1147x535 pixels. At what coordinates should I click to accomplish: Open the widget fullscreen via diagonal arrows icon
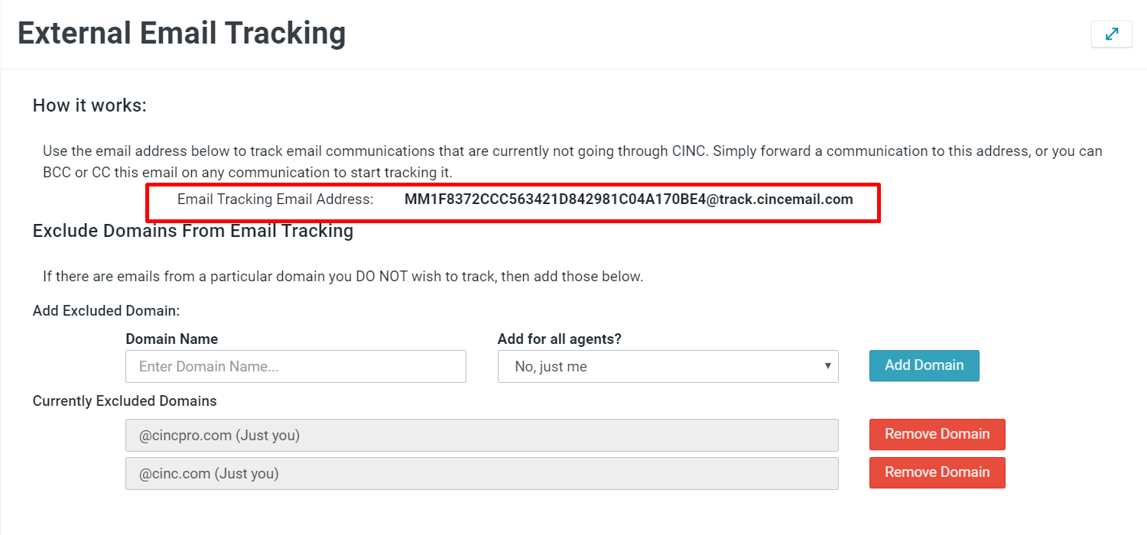1112,34
